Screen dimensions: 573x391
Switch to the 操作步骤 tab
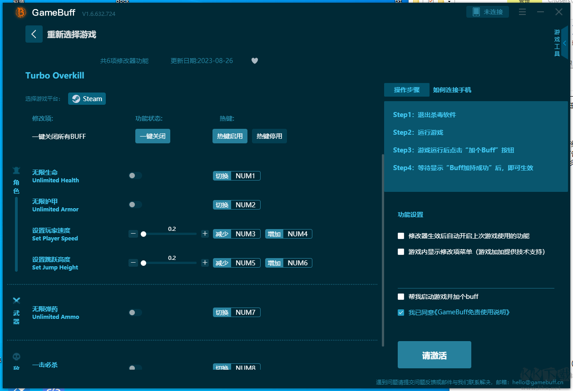tap(407, 90)
